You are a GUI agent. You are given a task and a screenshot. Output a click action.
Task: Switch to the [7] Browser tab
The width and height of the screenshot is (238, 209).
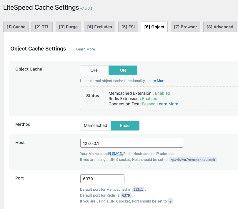point(185,27)
